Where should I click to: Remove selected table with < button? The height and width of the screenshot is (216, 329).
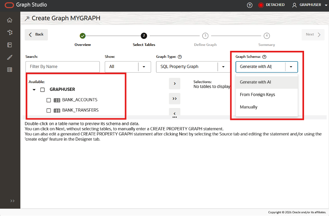175,113
